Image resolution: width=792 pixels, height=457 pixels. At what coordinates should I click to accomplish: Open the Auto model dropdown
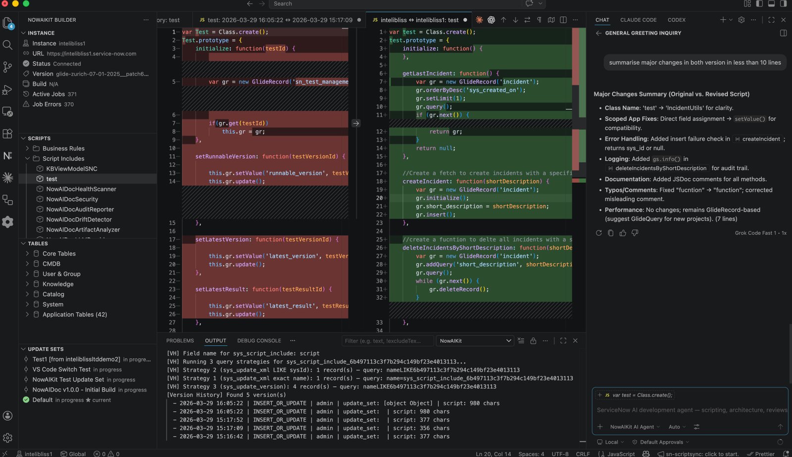pos(677,427)
